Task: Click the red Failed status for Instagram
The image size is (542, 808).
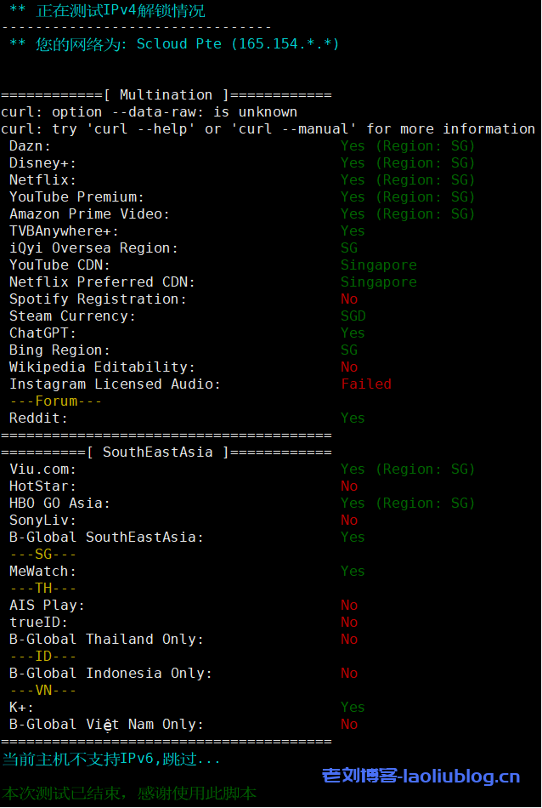Action: coord(366,384)
